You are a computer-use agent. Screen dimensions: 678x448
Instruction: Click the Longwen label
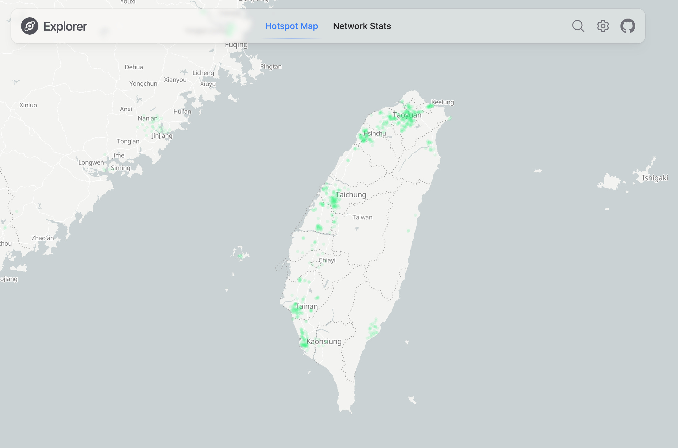point(91,162)
